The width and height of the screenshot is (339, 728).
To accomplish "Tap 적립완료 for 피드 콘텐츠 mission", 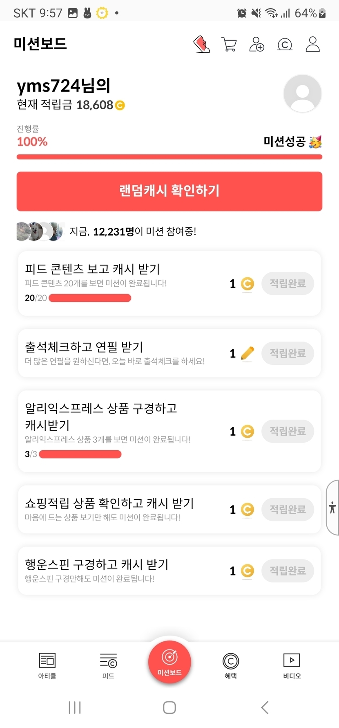I will (288, 283).
